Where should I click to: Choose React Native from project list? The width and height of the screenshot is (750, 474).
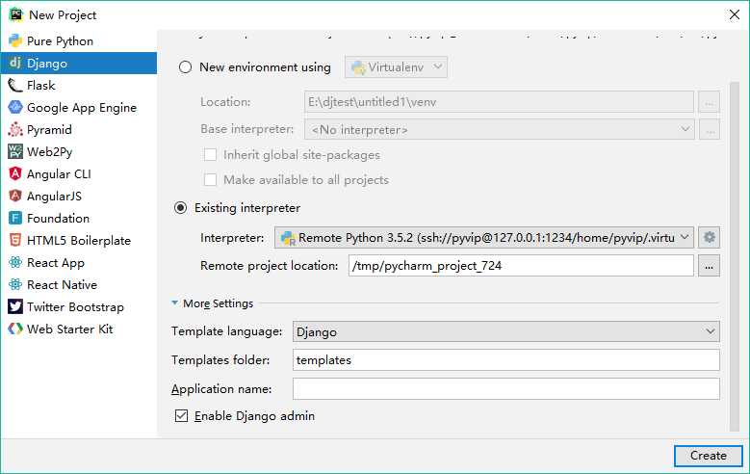click(x=62, y=285)
